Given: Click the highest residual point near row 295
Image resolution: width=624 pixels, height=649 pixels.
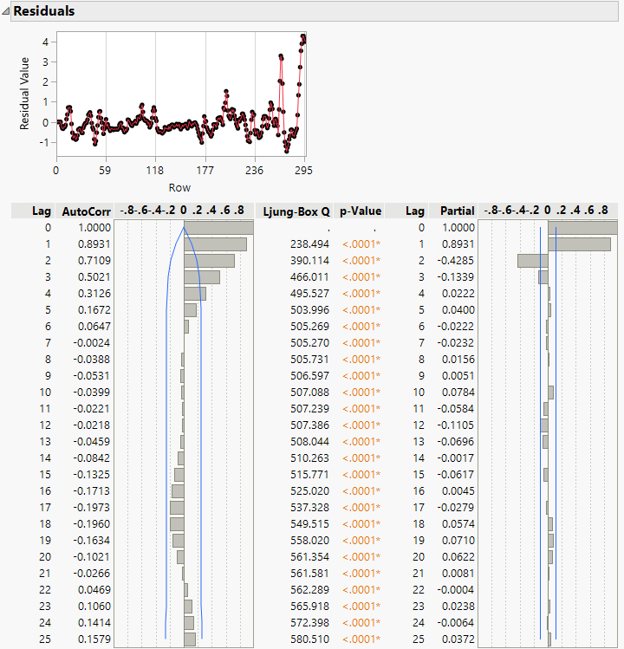Looking at the screenshot, I should [x=303, y=36].
